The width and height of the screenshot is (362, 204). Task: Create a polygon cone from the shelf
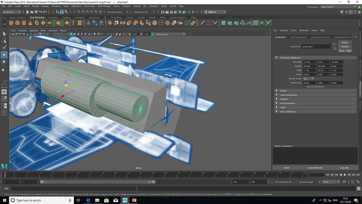coord(30,23)
